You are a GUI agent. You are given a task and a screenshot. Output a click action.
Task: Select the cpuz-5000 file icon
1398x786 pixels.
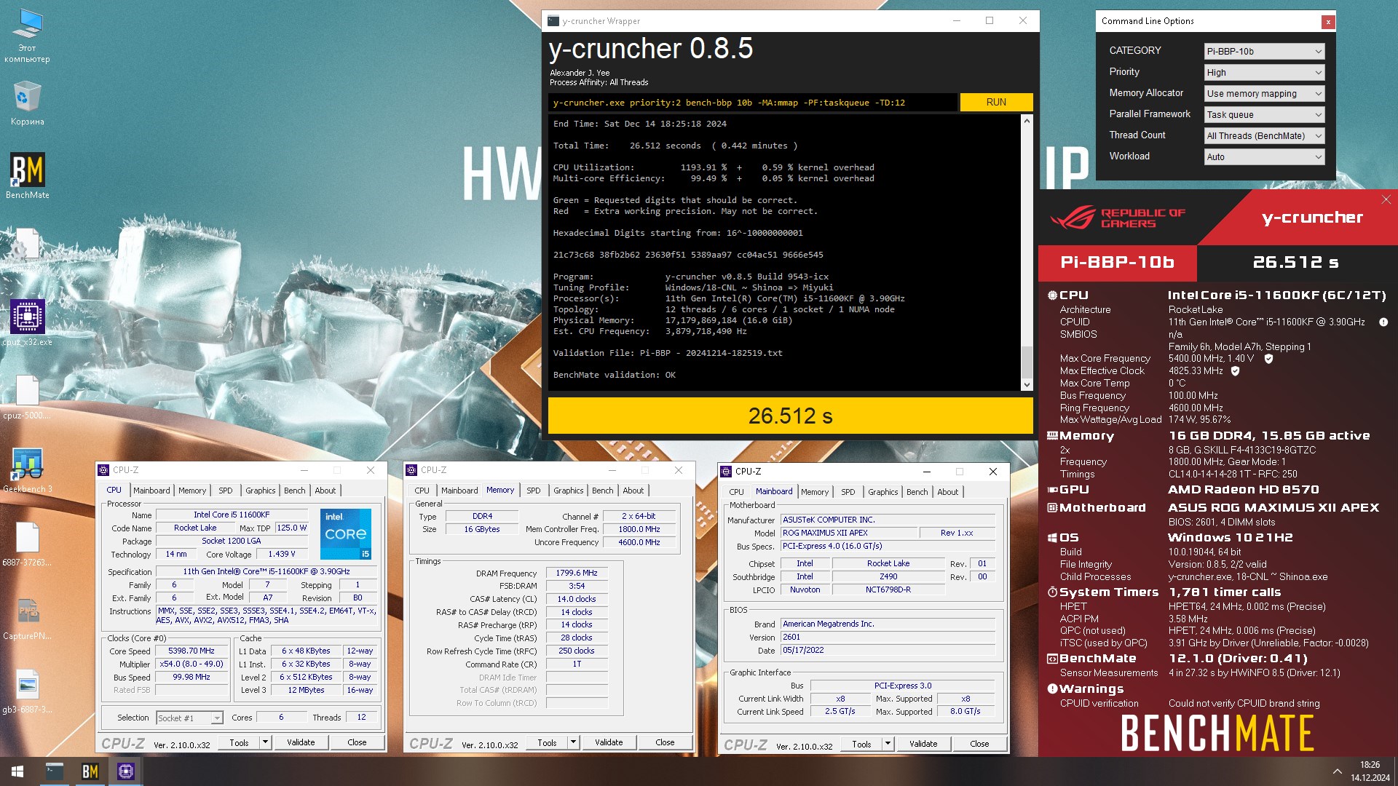(27, 397)
